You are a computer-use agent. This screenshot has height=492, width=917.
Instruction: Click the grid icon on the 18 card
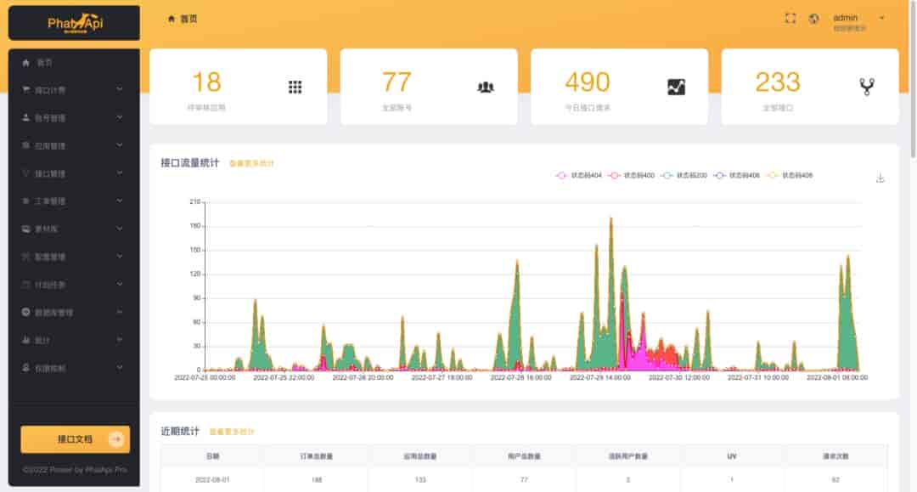pyautogui.click(x=295, y=88)
